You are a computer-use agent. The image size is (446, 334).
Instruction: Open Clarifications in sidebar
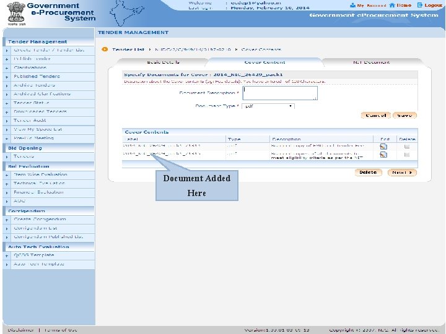[x=30, y=67]
